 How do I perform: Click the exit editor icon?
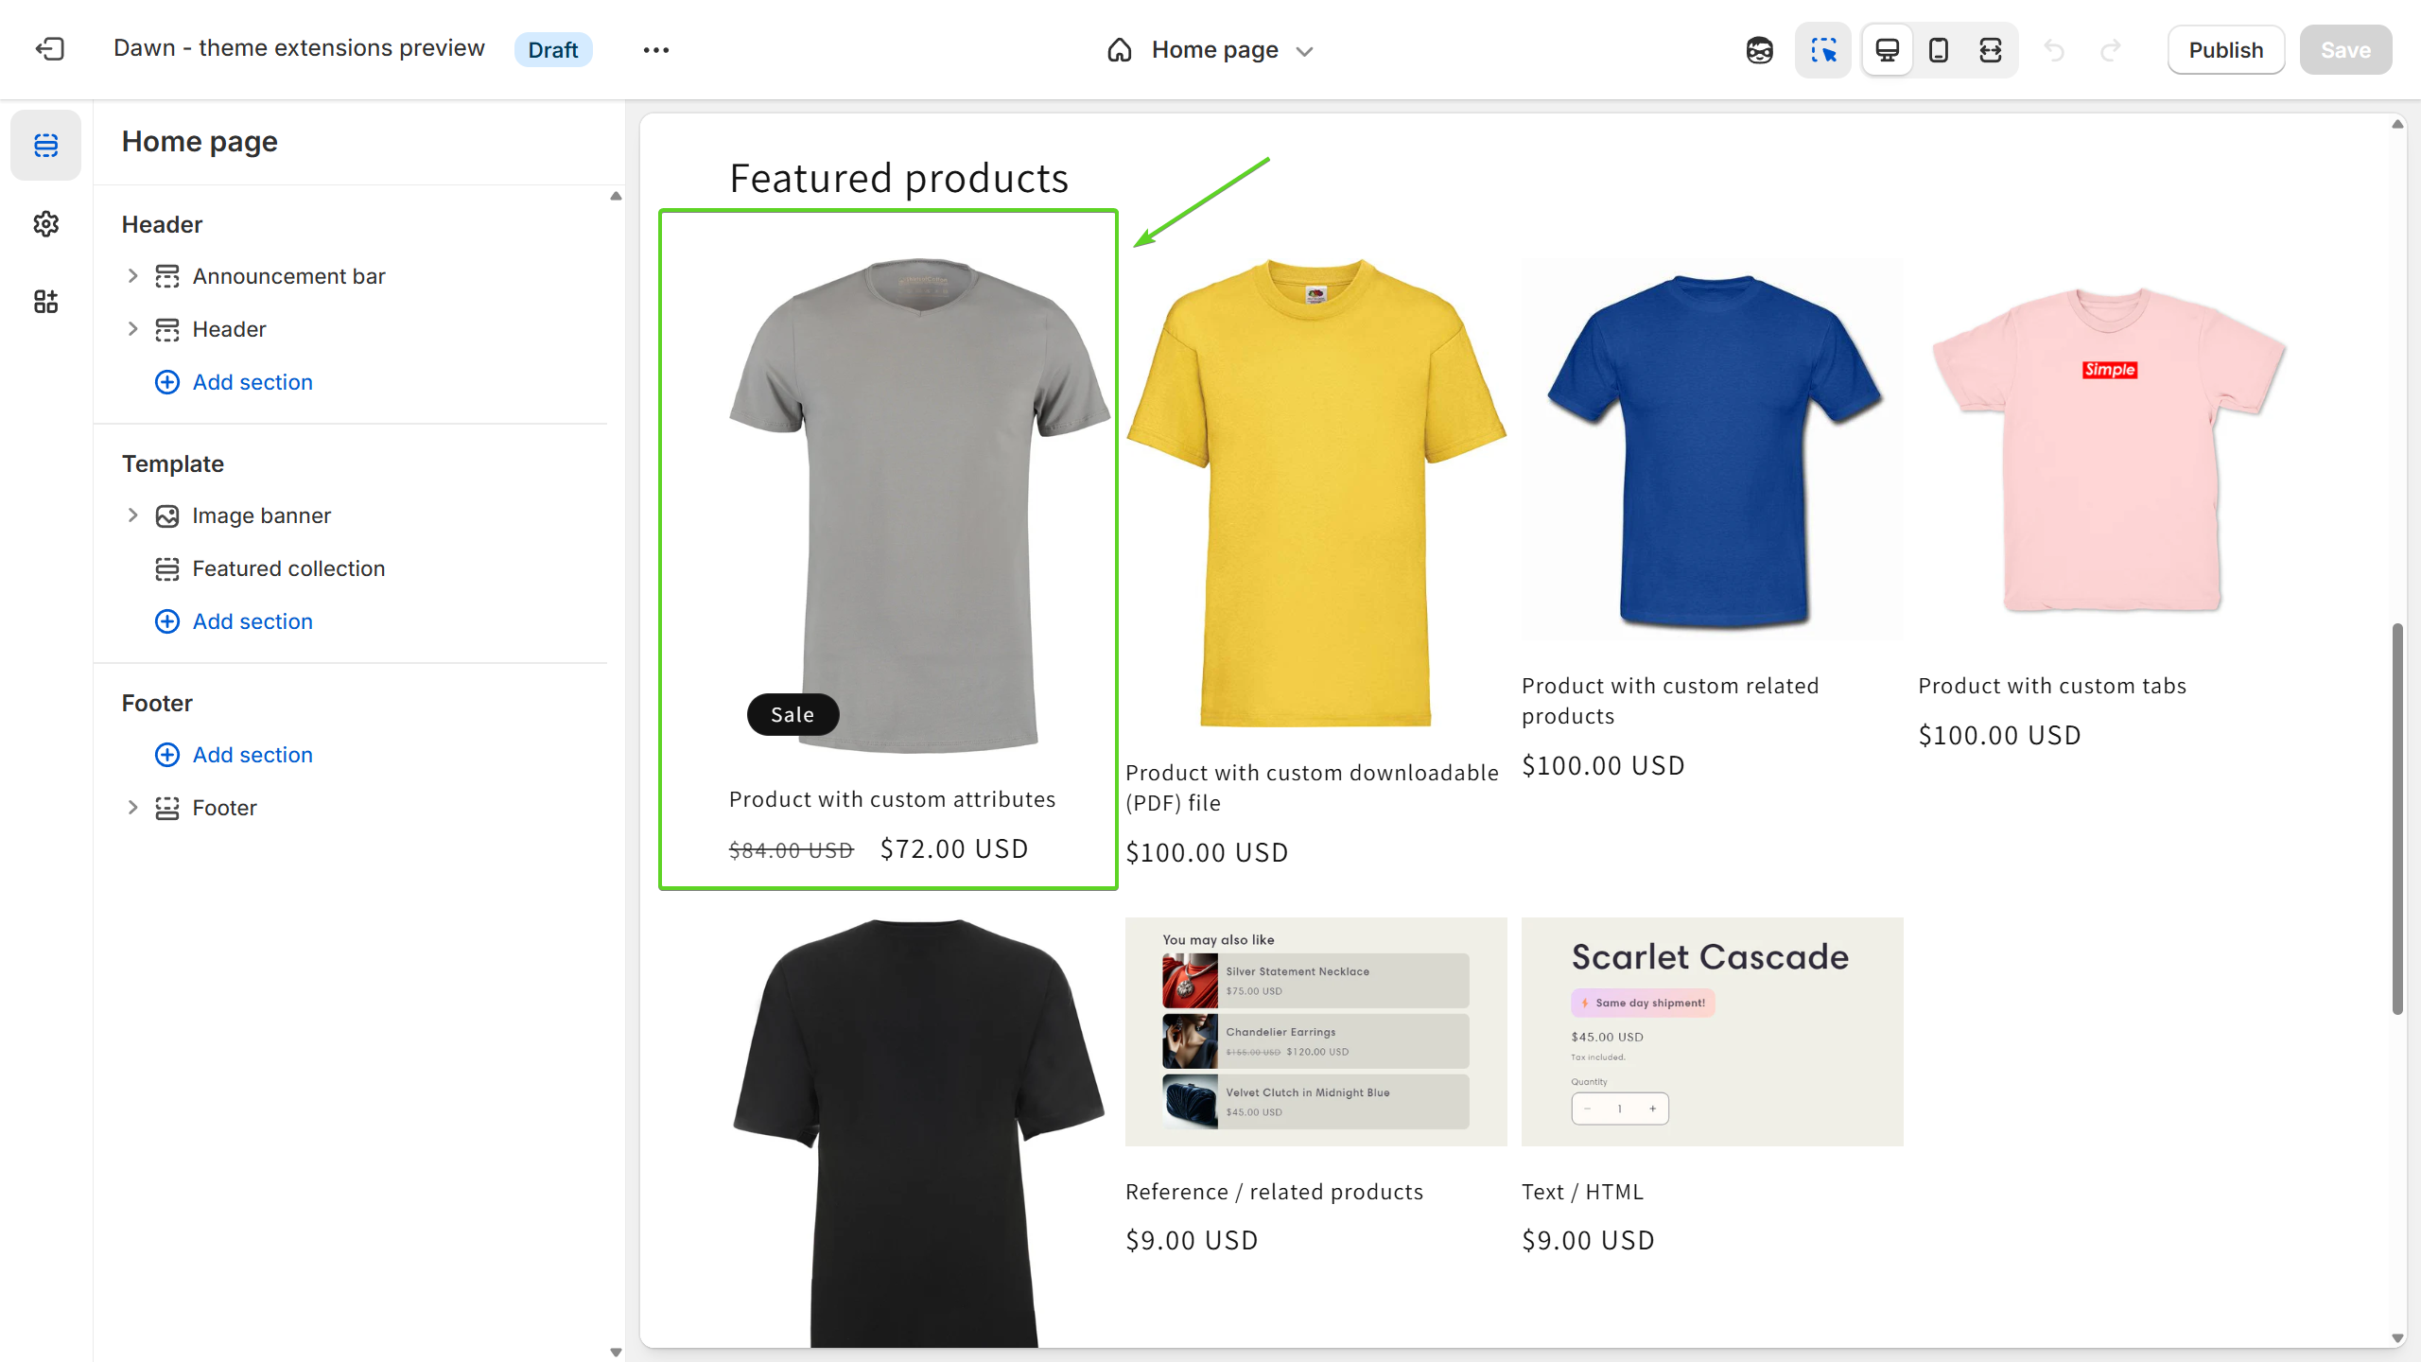pos(49,49)
